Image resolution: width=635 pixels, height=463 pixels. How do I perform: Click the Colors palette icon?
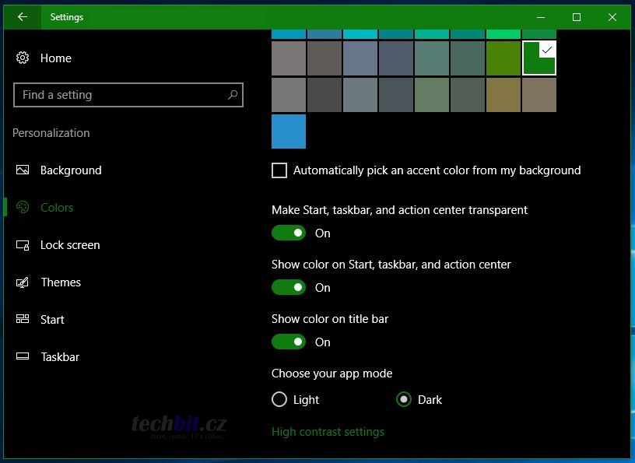click(23, 208)
